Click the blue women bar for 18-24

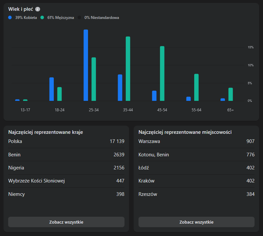click(x=51, y=89)
